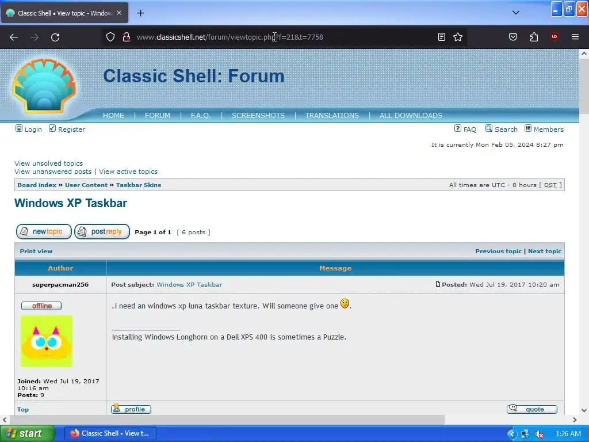Go to Previous topic

498,251
